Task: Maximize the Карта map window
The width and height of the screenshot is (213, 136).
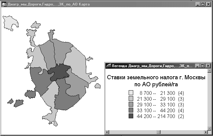Action: point(203,4)
